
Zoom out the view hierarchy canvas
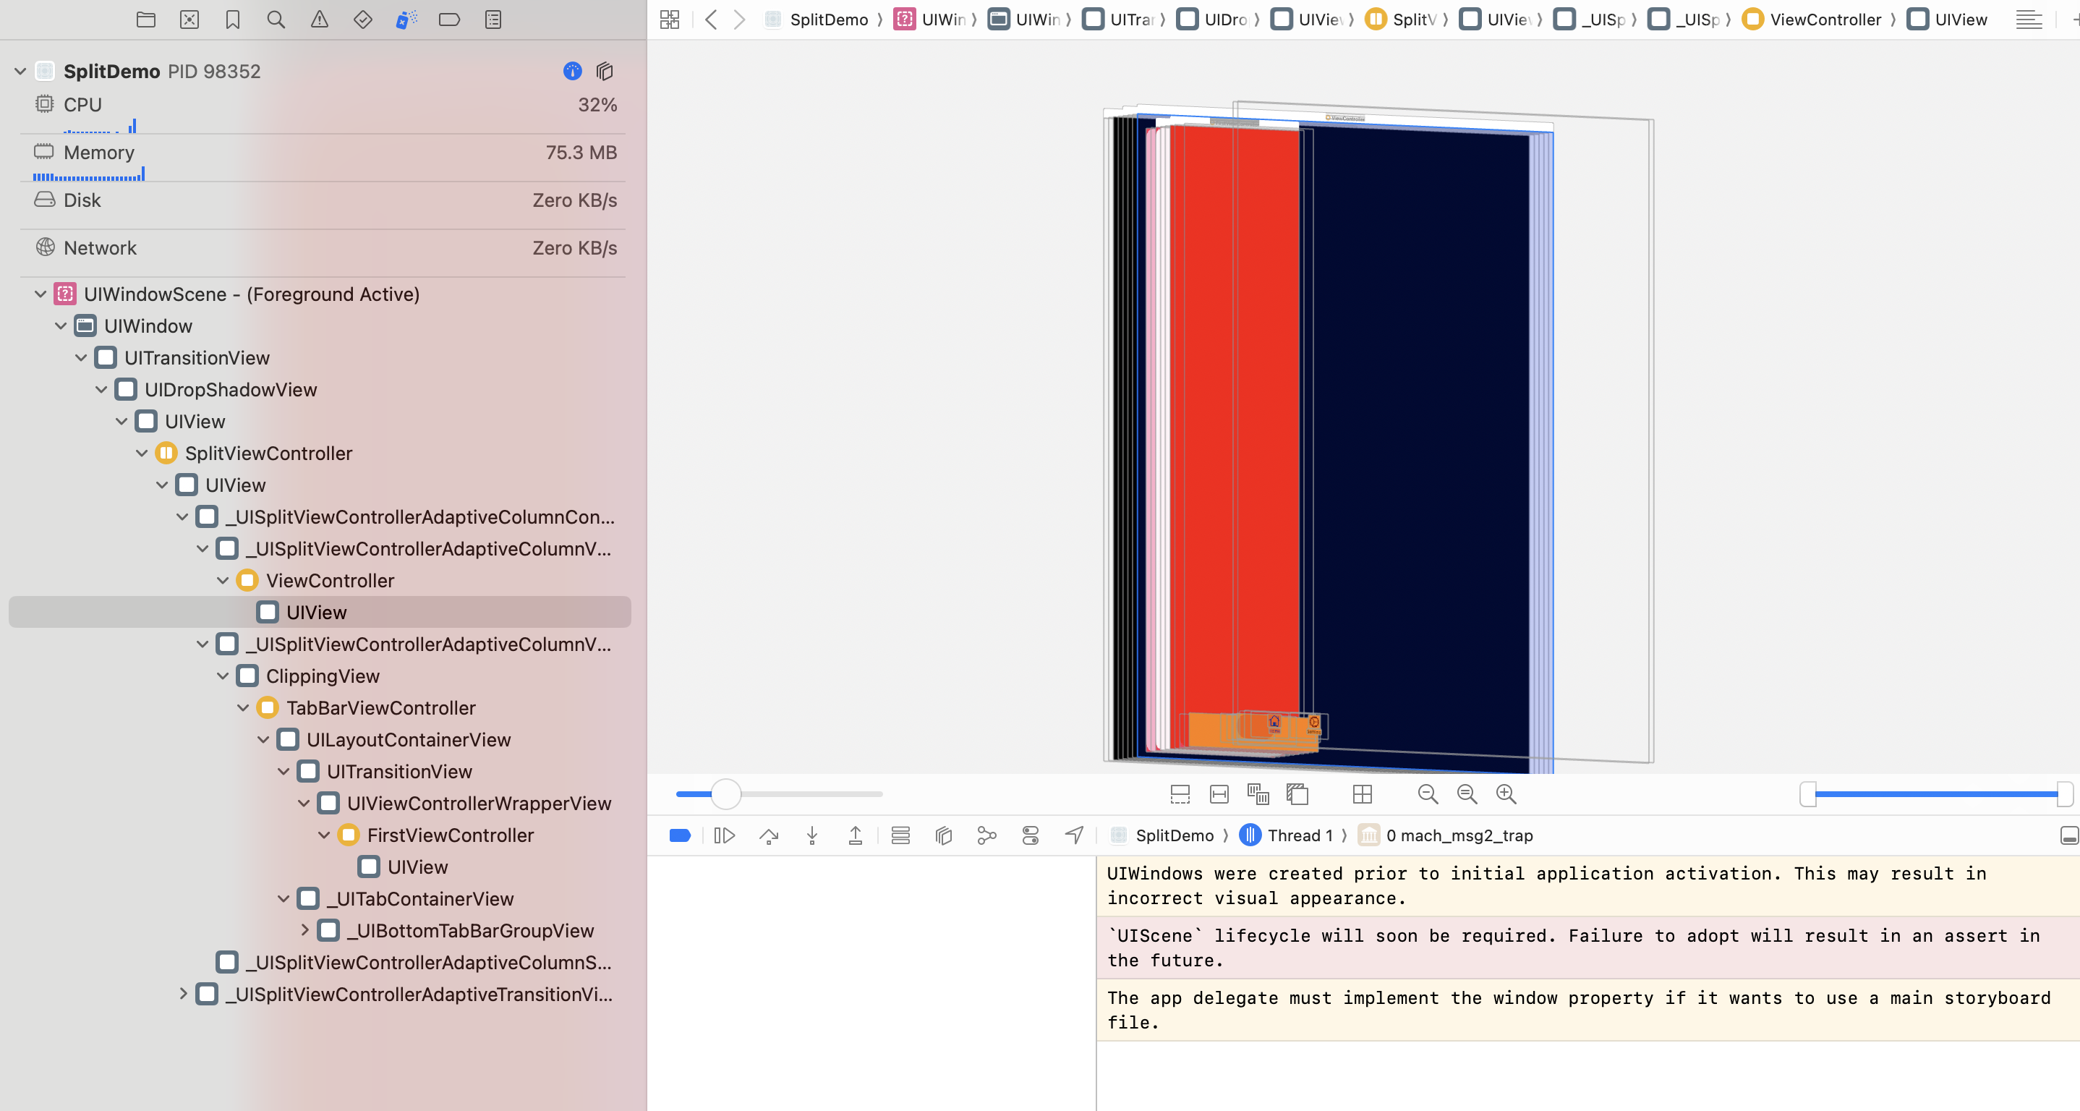(1428, 794)
